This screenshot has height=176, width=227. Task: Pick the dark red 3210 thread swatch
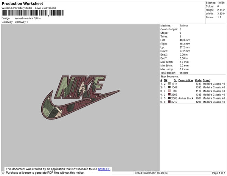[x=169, y=102]
